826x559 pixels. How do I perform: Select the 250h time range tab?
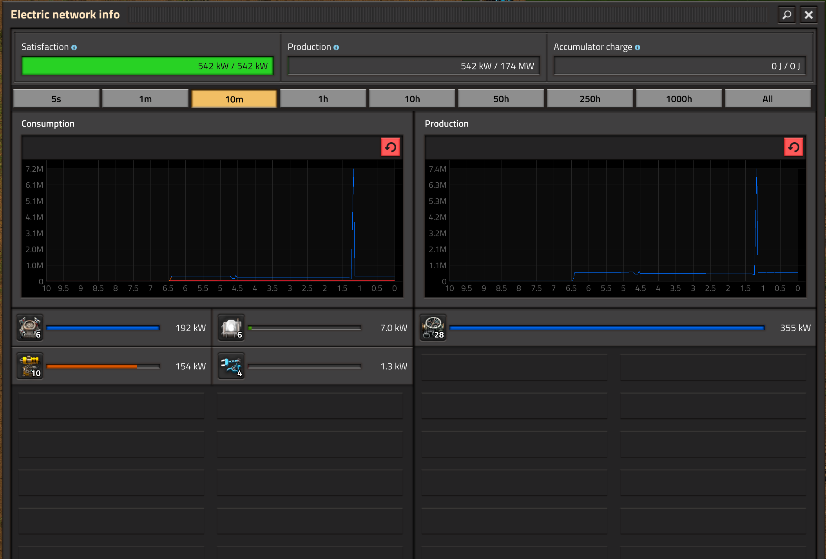(590, 99)
